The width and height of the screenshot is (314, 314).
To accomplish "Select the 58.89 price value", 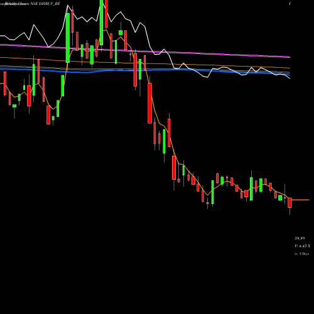I will click(300, 238).
